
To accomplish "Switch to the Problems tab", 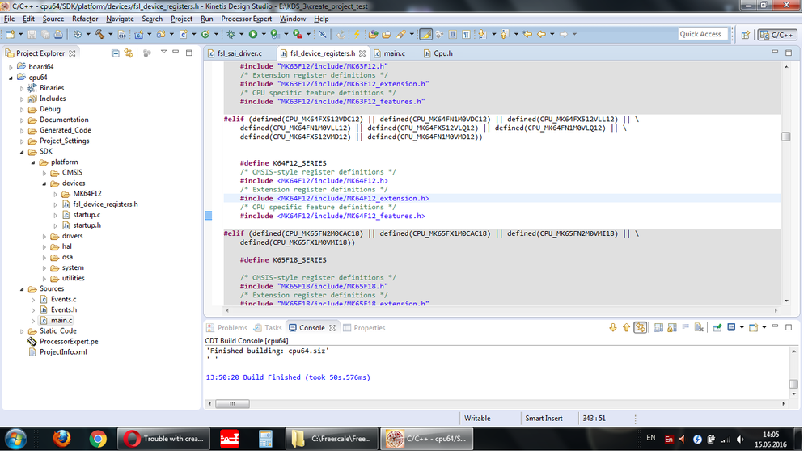I will (x=226, y=327).
